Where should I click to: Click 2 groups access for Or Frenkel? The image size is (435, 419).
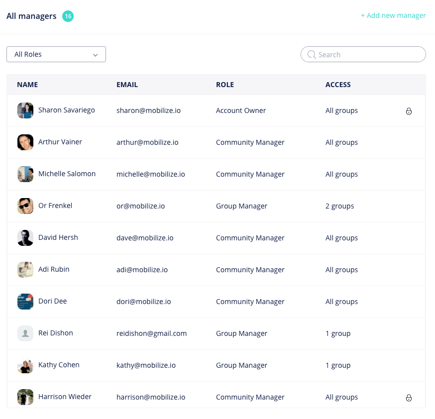tap(339, 206)
